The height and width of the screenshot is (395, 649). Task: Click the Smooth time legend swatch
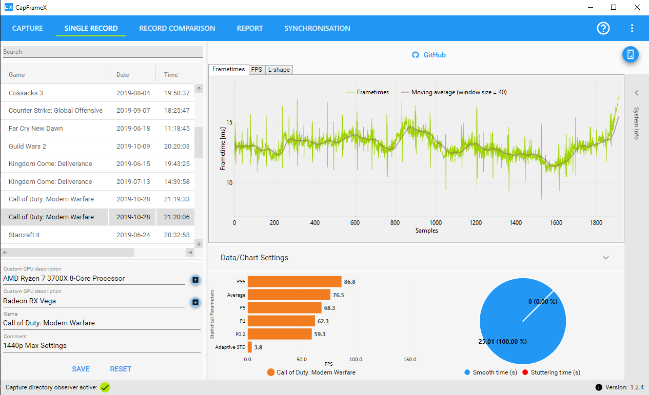point(467,372)
